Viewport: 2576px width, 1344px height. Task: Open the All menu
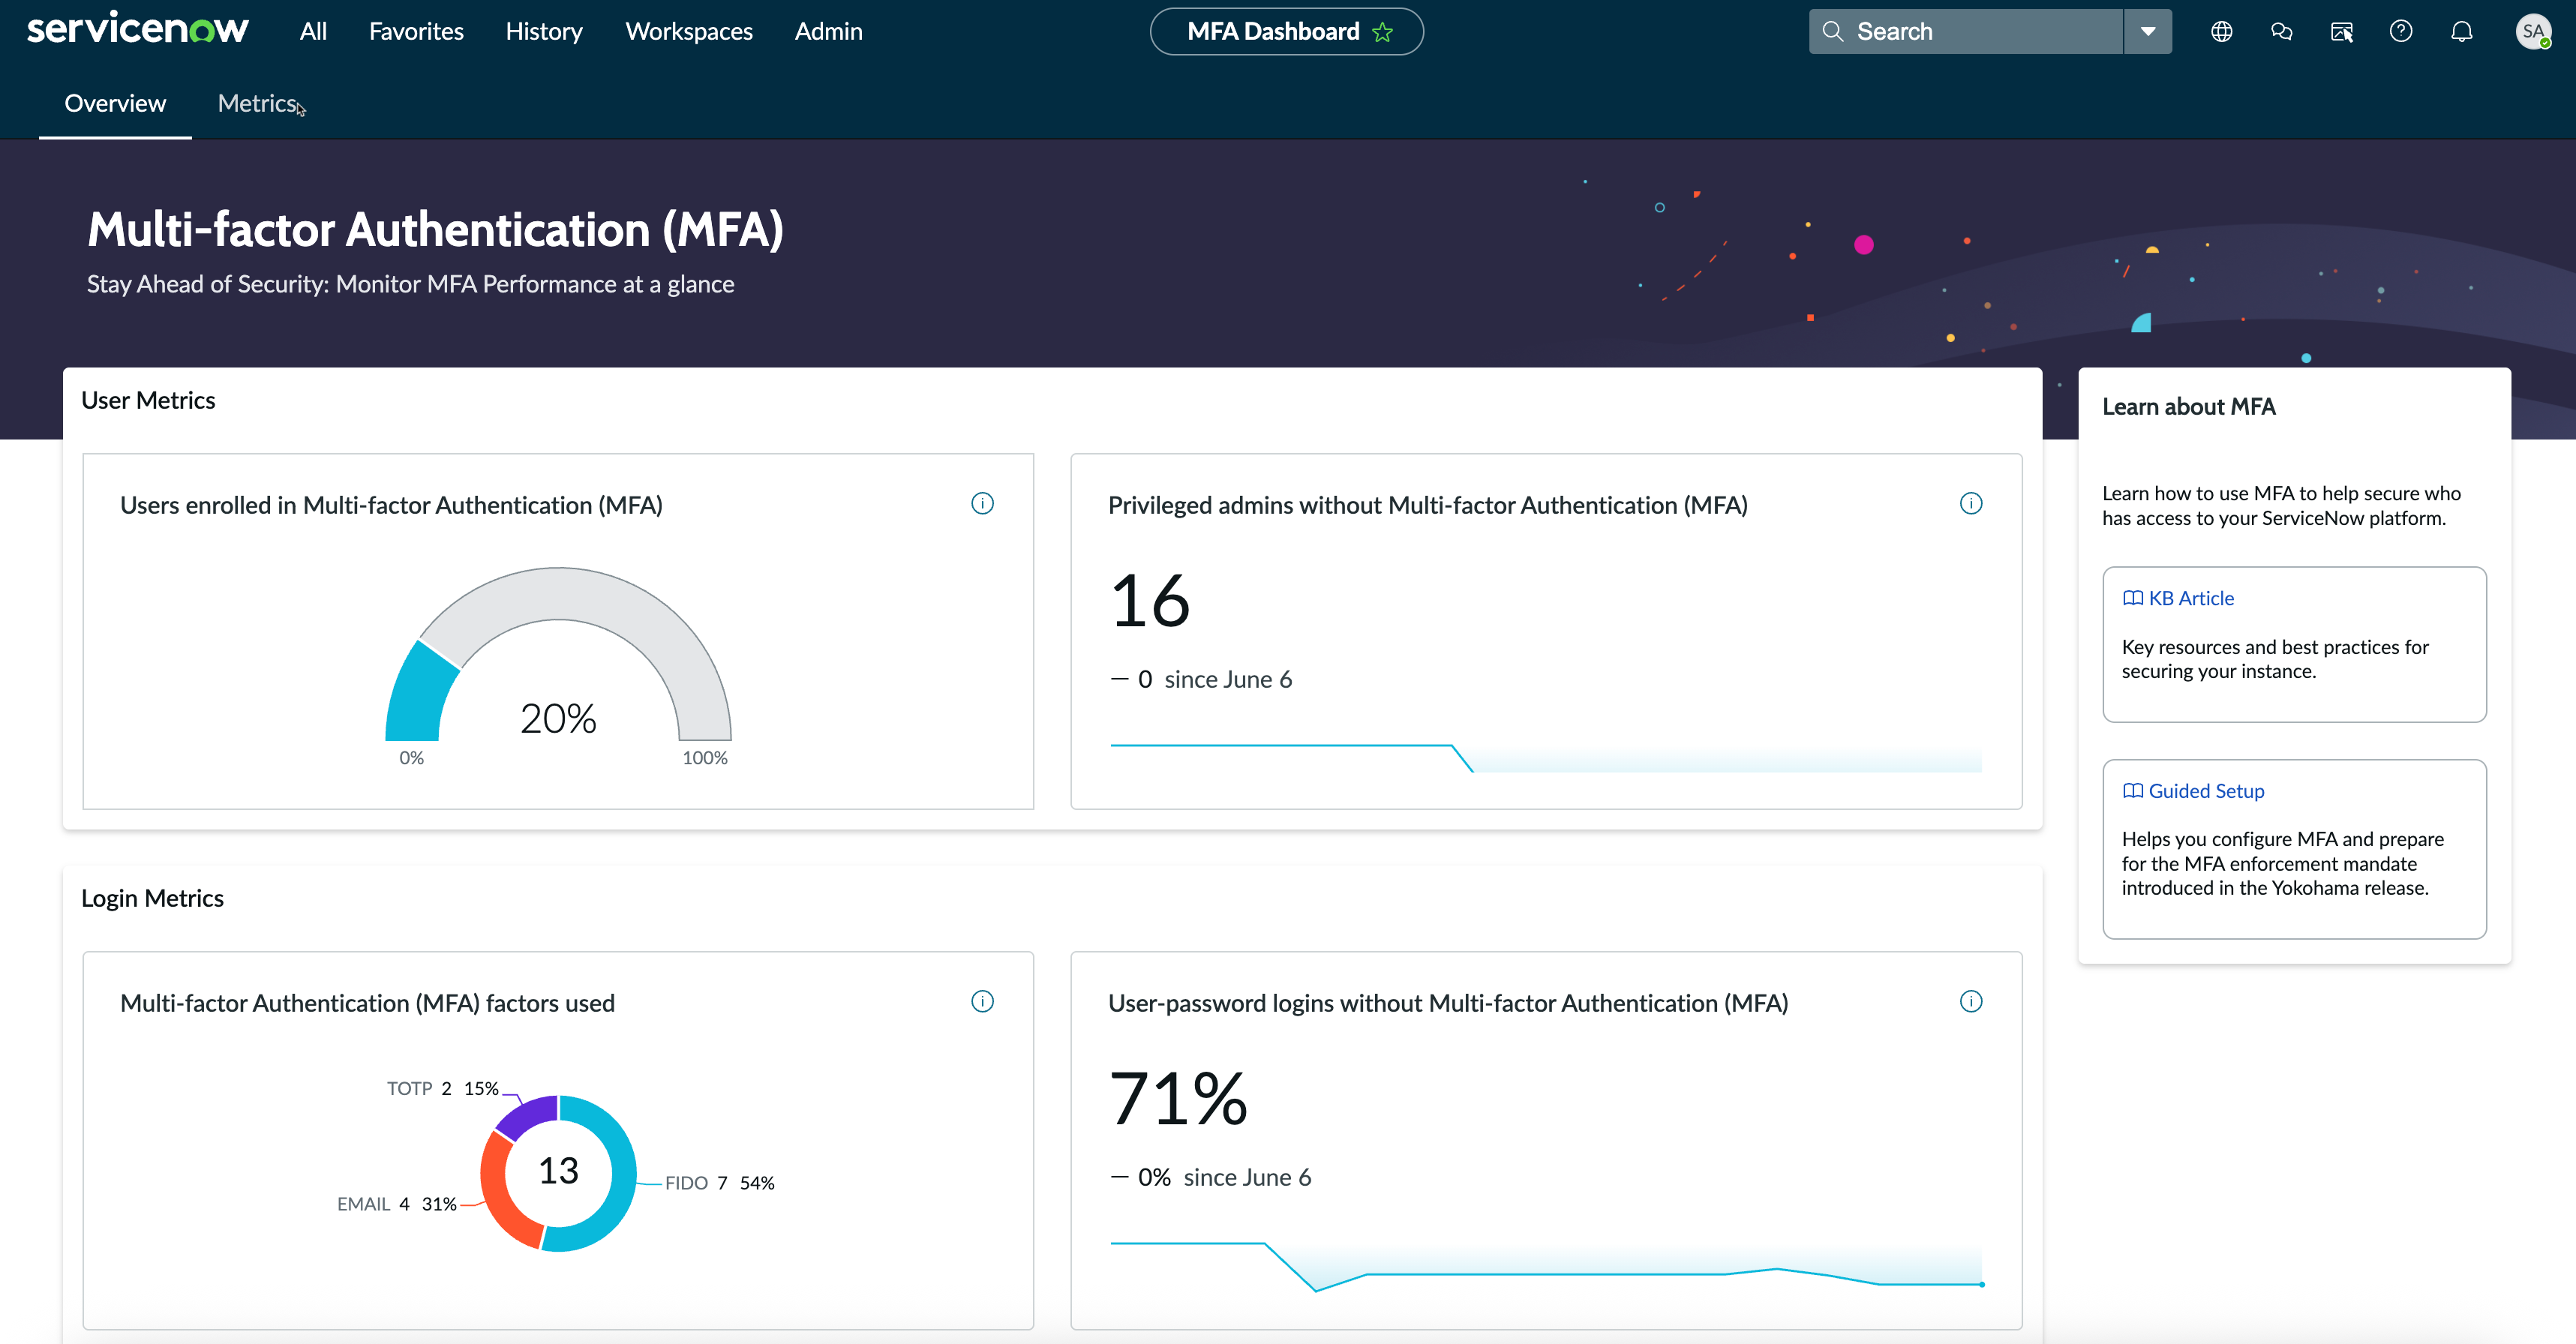coord(313,31)
